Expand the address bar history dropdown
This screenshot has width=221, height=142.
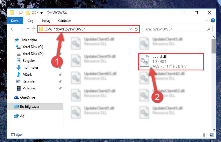point(130,29)
